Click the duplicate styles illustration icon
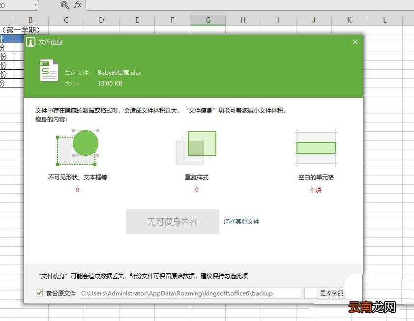The width and height of the screenshot is (414, 321). [196, 148]
